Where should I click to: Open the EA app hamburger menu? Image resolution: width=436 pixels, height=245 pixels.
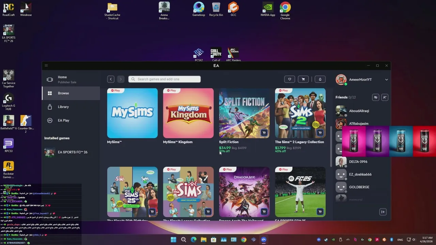(46, 66)
